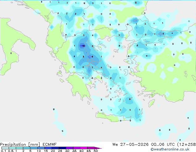Click the '0.5' legend tick label
Viewport: 196px width, 152px height.
pyautogui.click(x=11, y=151)
